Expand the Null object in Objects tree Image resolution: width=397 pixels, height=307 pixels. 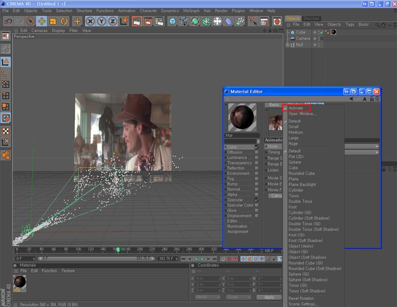pyautogui.click(x=288, y=45)
